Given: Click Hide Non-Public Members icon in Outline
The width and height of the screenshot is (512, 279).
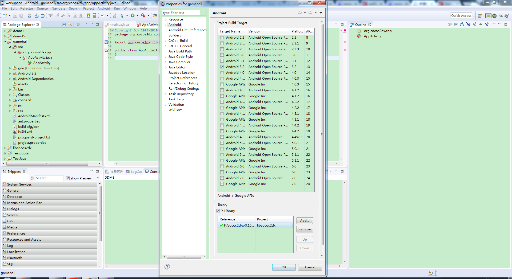Looking at the screenshot, I should (x=481, y=24).
